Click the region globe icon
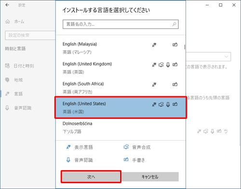The width and height of the screenshot is (241, 189). point(7,80)
